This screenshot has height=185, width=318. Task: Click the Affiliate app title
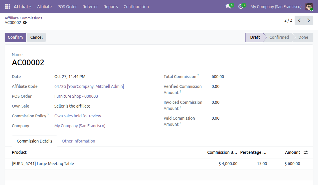click(22, 6)
